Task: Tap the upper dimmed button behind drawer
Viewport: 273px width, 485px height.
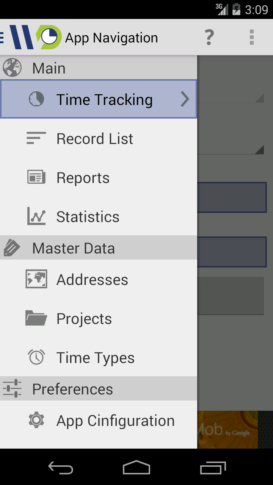Action: pos(232,197)
